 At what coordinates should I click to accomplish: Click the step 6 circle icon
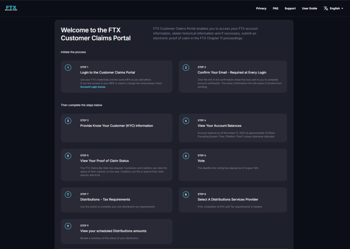pyautogui.click(x=186, y=156)
